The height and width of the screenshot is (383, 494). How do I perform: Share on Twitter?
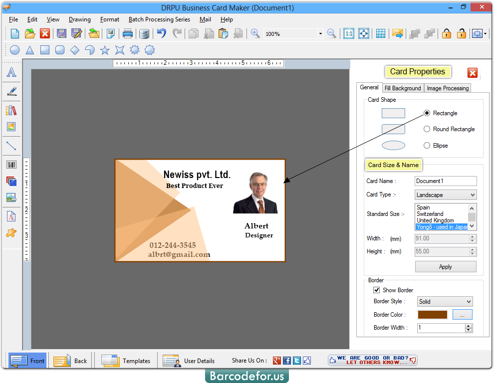pos(297,361)
